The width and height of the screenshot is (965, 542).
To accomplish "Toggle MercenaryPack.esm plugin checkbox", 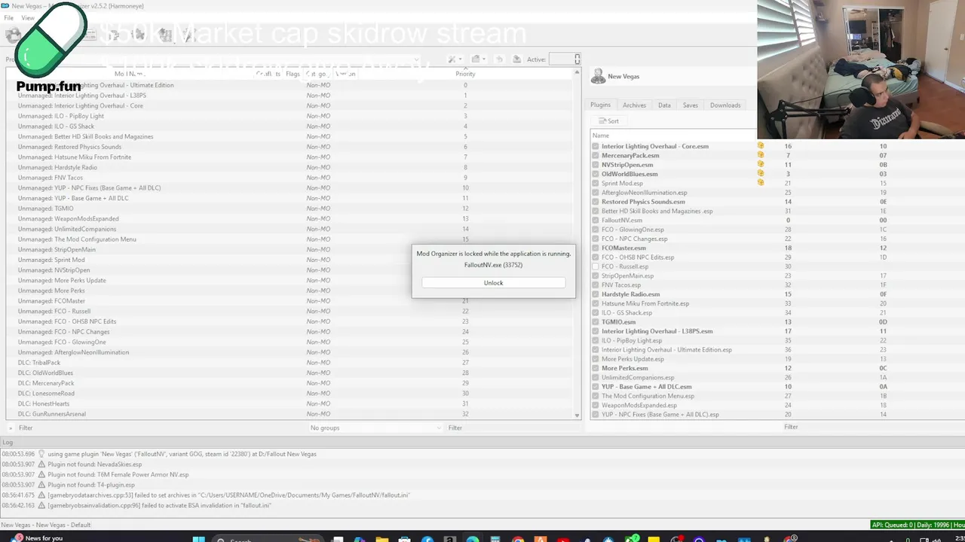I will [x=596, y=156].
